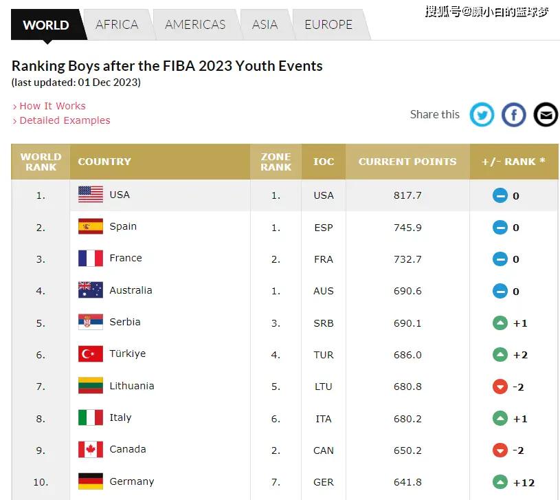Share ranking via Facebook icon
Image resolution: width=560 pixels, height=500 pixels.
(x=513, y=114)
